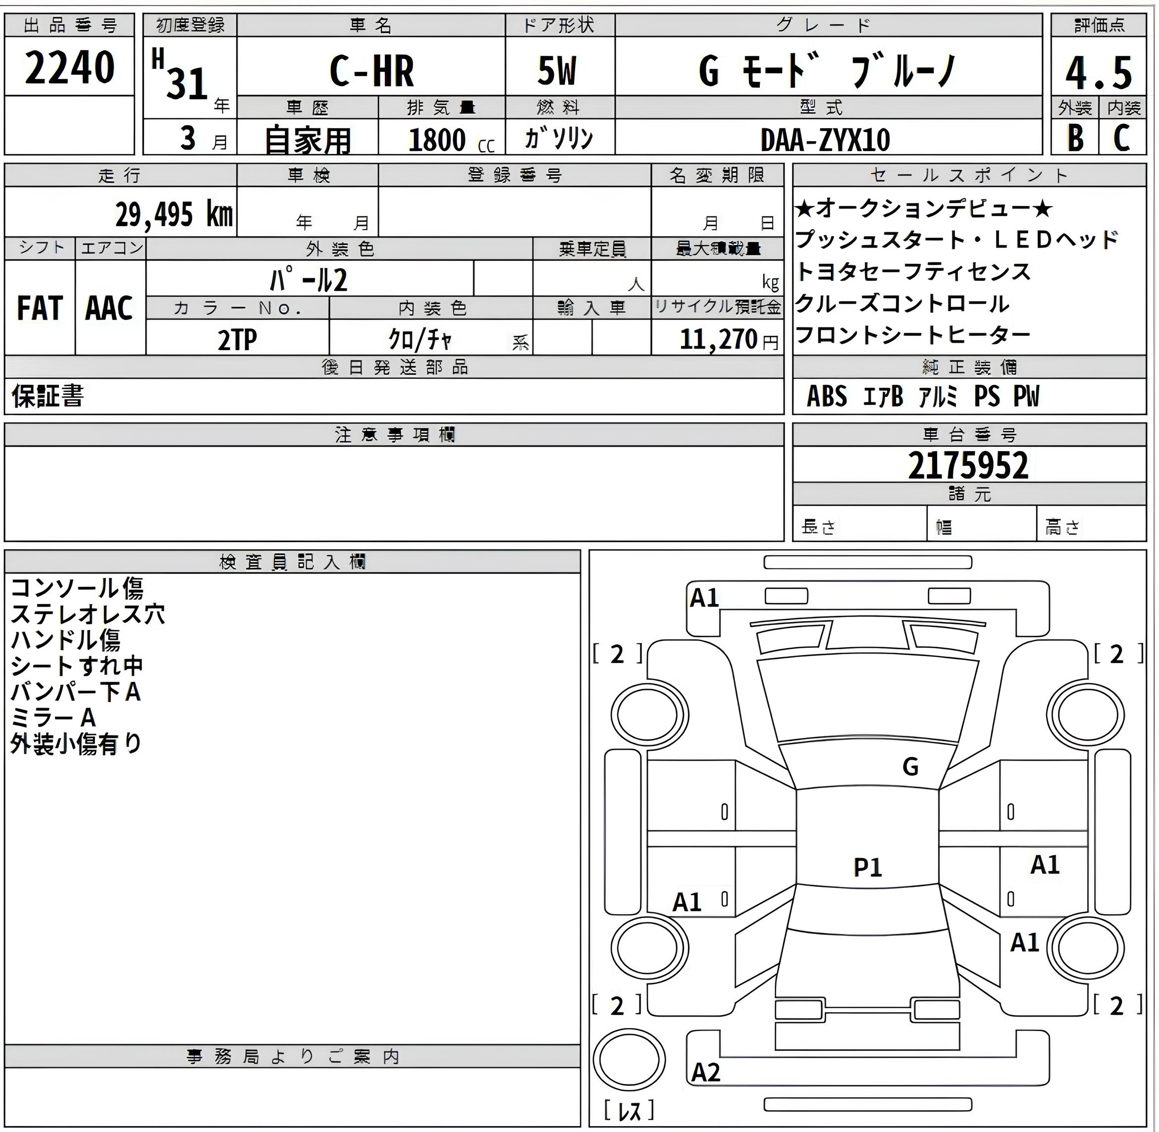The height and width of the screenshot is (1132, 1159).
Task: Select the 検査員記入欄 section header
Action: click(292, 562)
